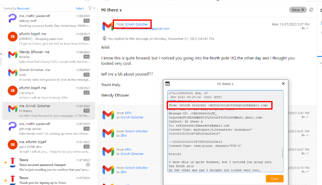Remove the Inbox tag with its X
The height and width of the screenshot is (185, 322).
click(x=303, y=10)
